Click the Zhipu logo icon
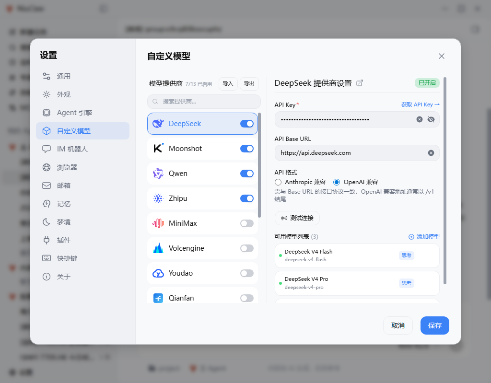 158,198
